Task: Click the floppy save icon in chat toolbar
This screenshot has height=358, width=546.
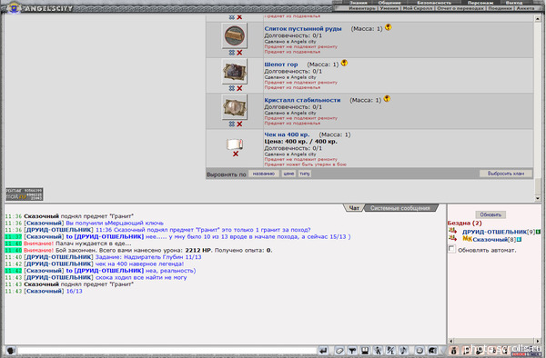Action: click(365, 351)
